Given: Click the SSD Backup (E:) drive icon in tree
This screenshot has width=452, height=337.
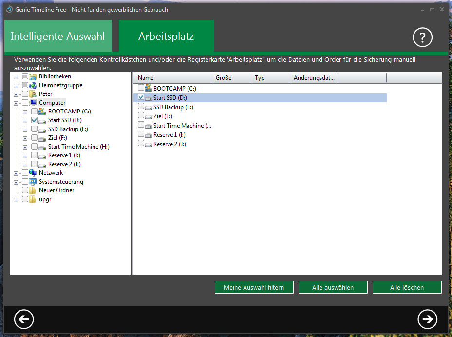Looking at the screenshot, I should [x=42, y=131].
